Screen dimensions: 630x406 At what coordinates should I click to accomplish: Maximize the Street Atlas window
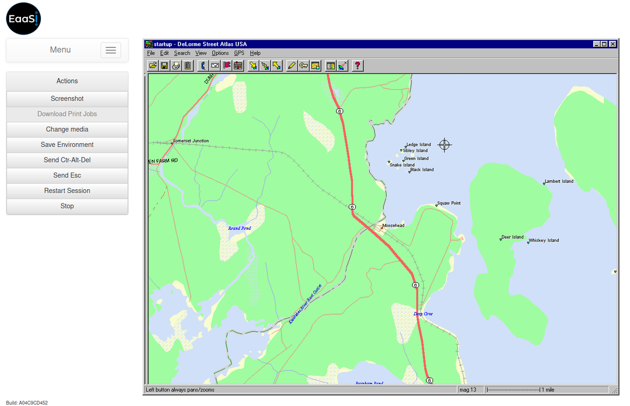pos(604,44)
